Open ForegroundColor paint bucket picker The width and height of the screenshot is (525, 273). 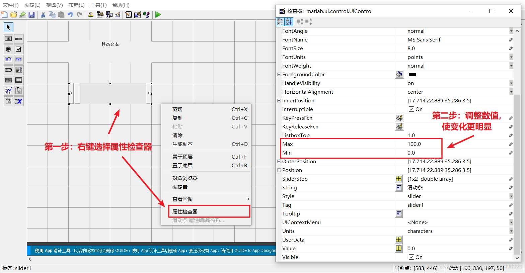(x=399, y=74)
